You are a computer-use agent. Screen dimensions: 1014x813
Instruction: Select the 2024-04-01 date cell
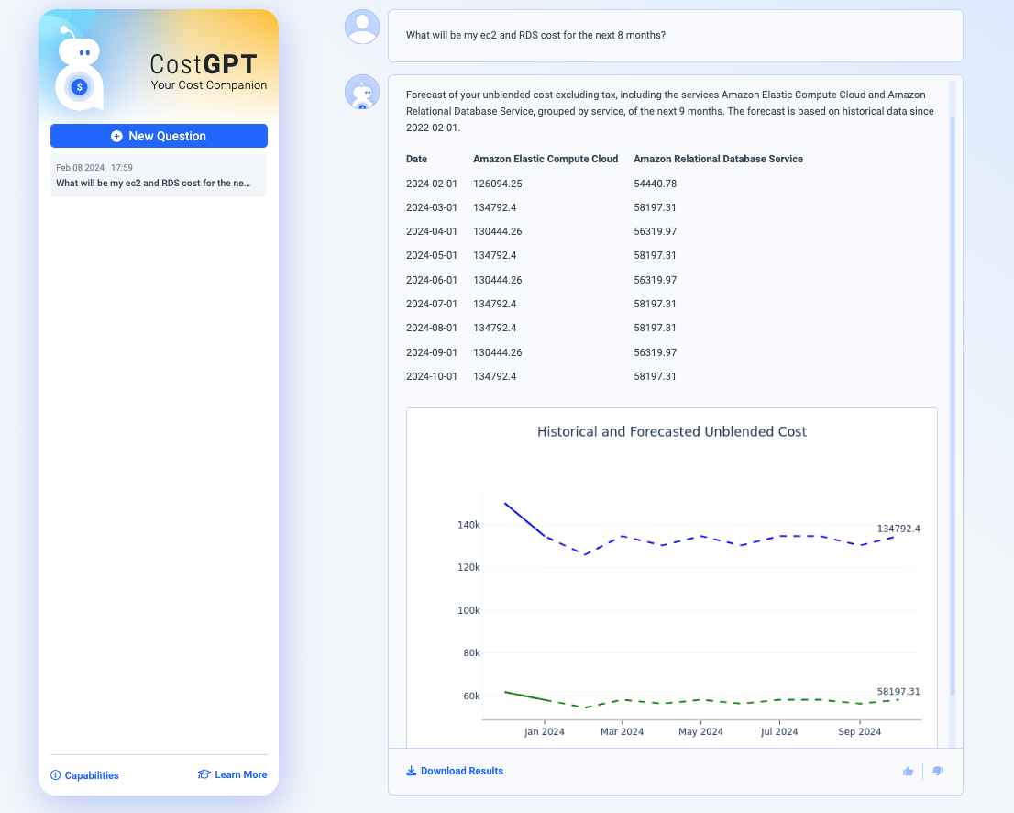431,232
